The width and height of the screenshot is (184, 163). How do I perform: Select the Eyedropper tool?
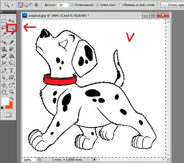pos(12,34)
